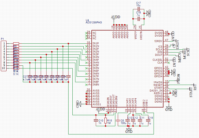Click the 'SRB1' pin label
This screenshot has width=199, height=138.
147,103
